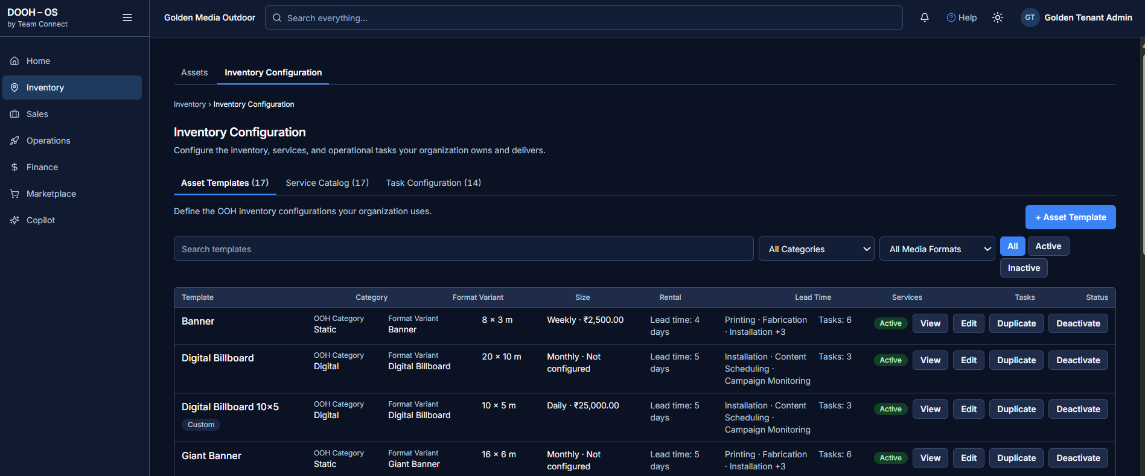The image size is (1145, 476).
Task: Click the Home house icon
Action: pos(14,61)
